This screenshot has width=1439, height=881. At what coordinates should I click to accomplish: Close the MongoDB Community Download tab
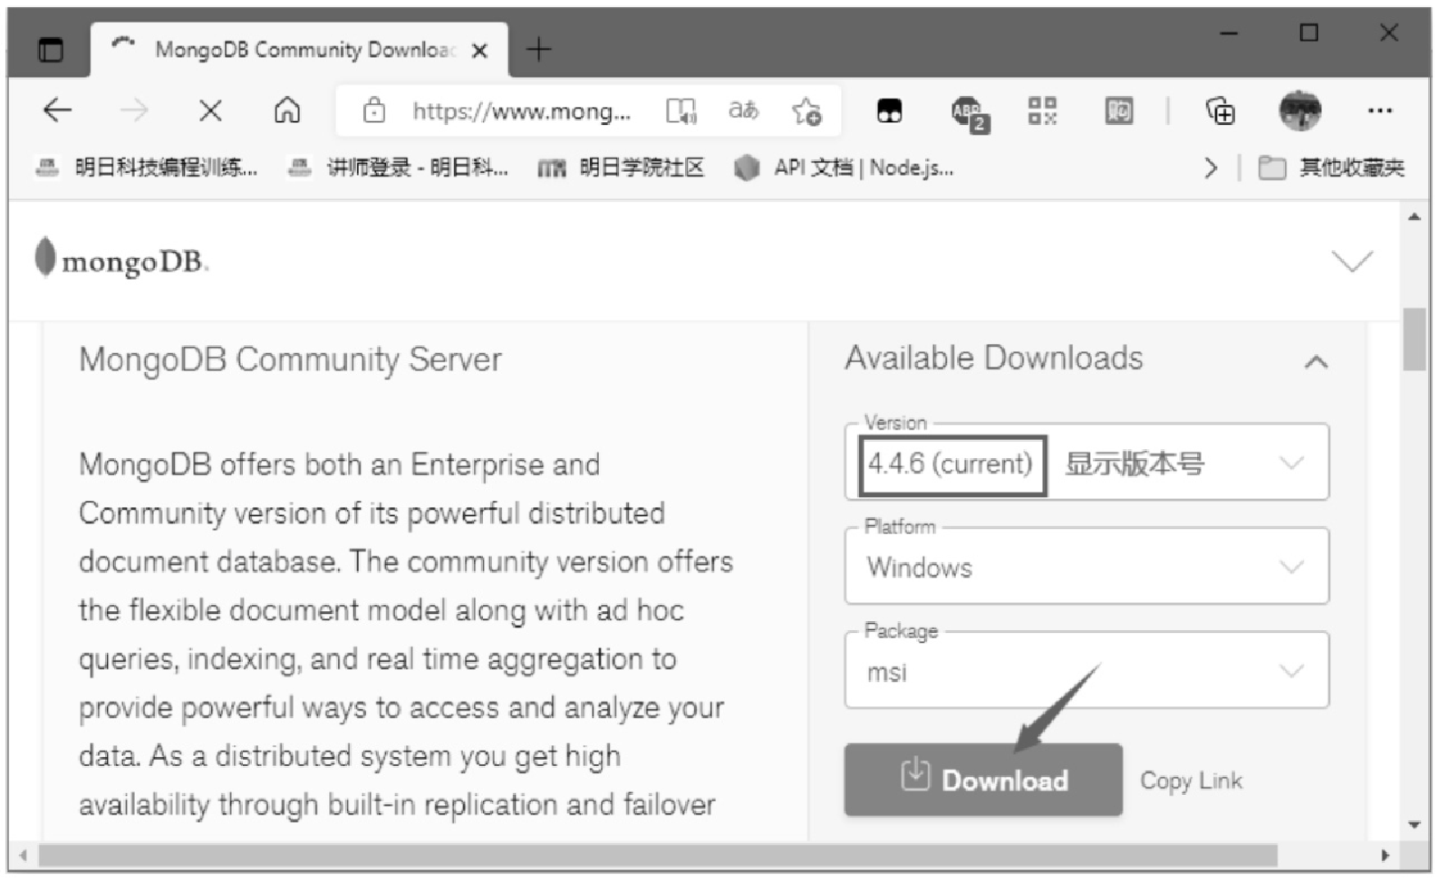point(480,50)
